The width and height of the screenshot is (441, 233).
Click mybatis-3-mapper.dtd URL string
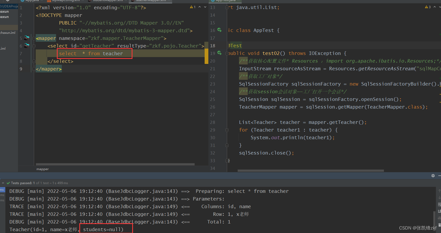click(124, 31)
